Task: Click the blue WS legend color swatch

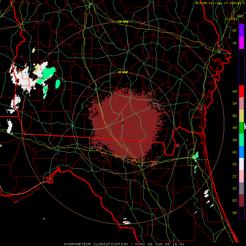Action: pos(241,152)
